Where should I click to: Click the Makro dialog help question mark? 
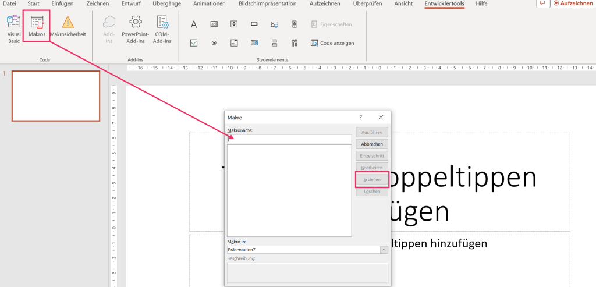pos(361,117)
